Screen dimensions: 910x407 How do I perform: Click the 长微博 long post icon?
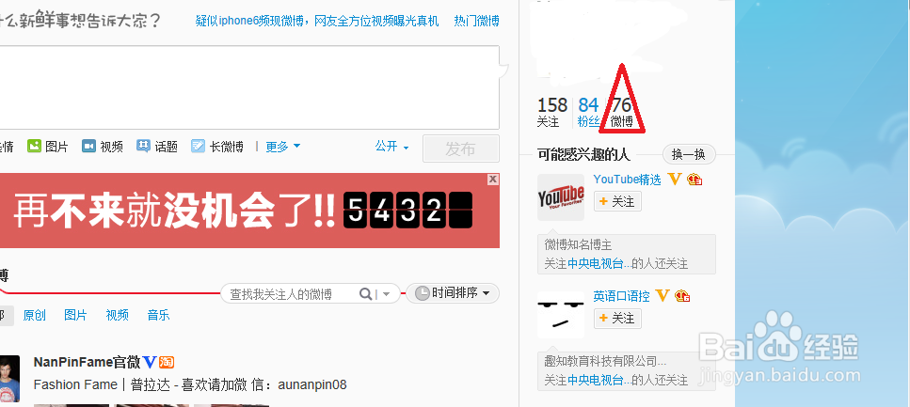coord(198,146)
